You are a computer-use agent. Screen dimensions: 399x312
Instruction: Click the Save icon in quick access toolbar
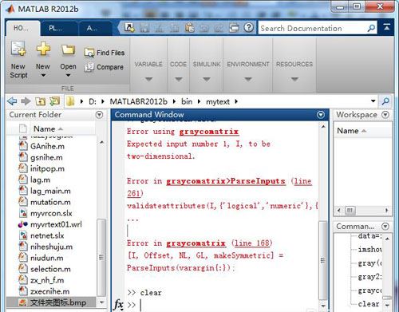144,28
